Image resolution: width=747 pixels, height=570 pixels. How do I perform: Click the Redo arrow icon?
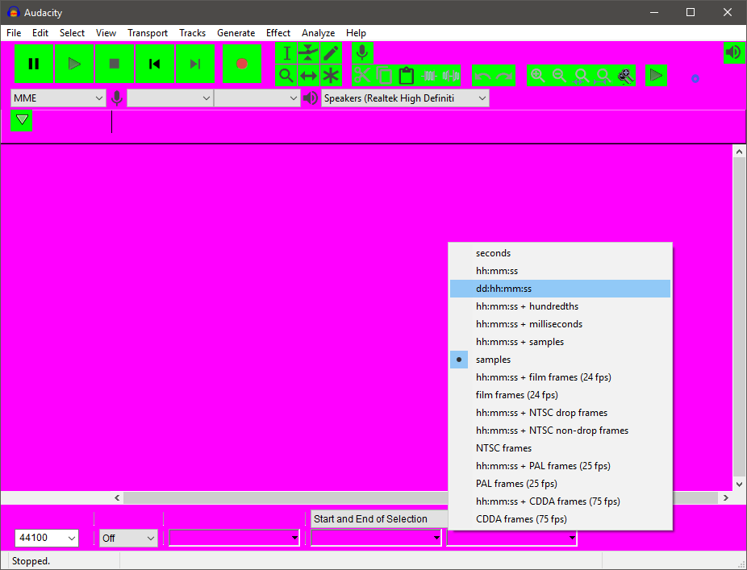click(x=504, y=75)
